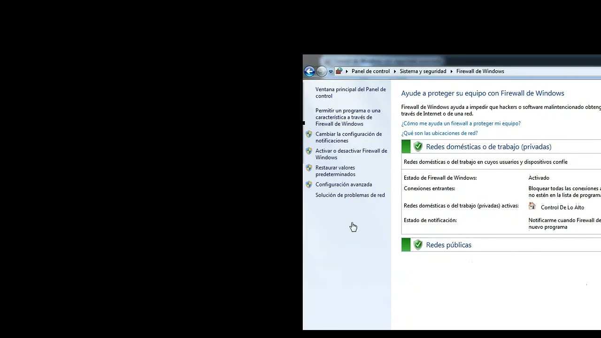
Task: Click Restaurar valores predeterminados link
Action: 335,171
